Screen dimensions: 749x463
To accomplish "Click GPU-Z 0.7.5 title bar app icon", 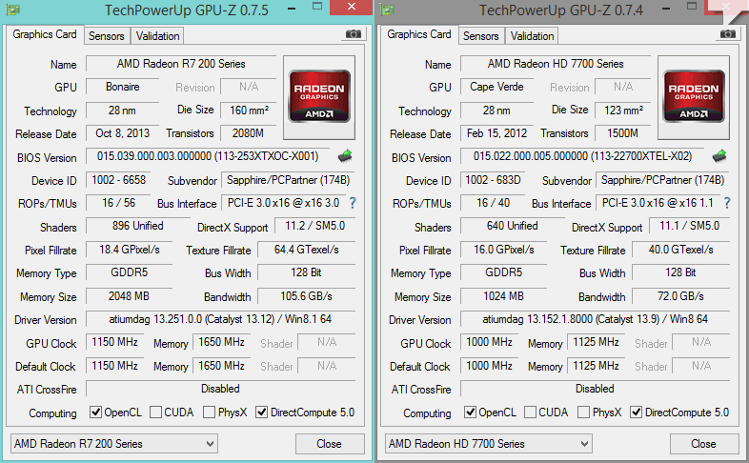I will click(12, 10).
